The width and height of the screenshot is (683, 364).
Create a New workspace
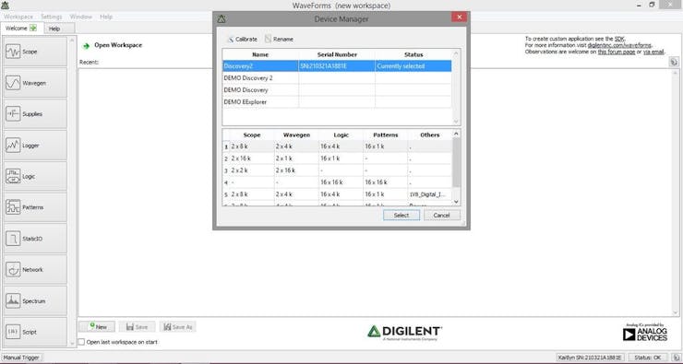[97, 327]
